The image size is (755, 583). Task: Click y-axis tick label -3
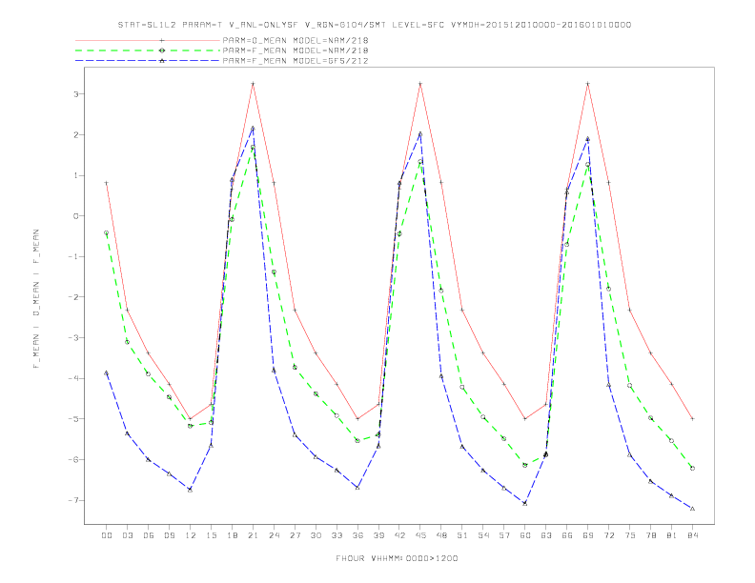[73, 337]
